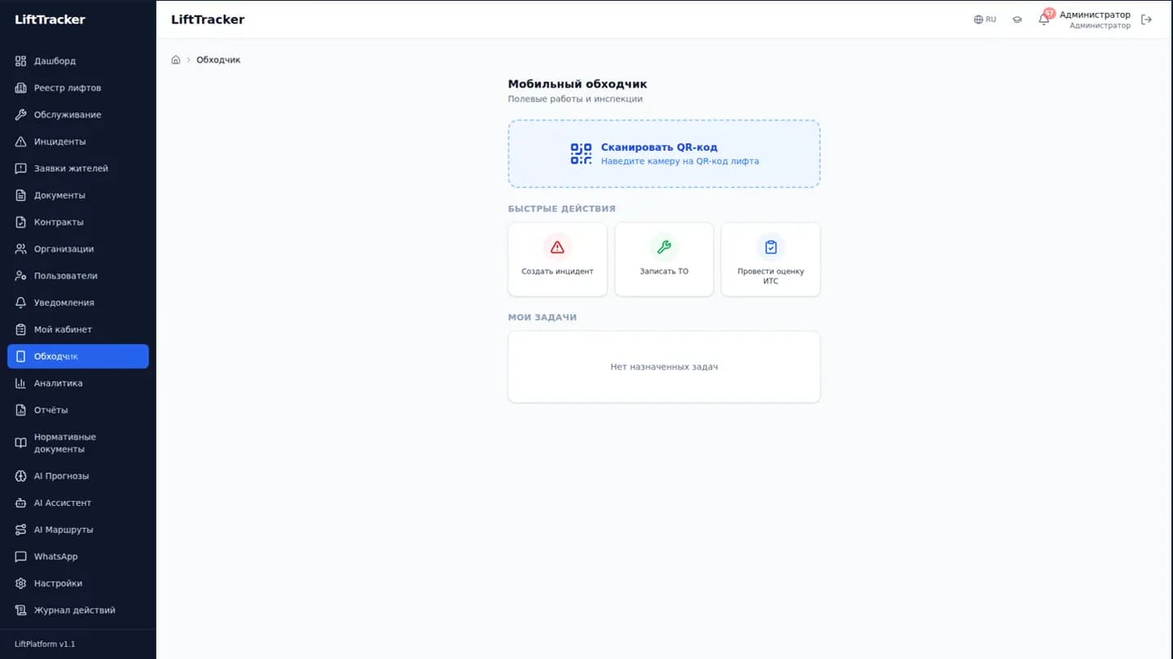Viewport: 1173px width, 659px height.
Task: Open Нормативные документы page
Action: (78, 443)
